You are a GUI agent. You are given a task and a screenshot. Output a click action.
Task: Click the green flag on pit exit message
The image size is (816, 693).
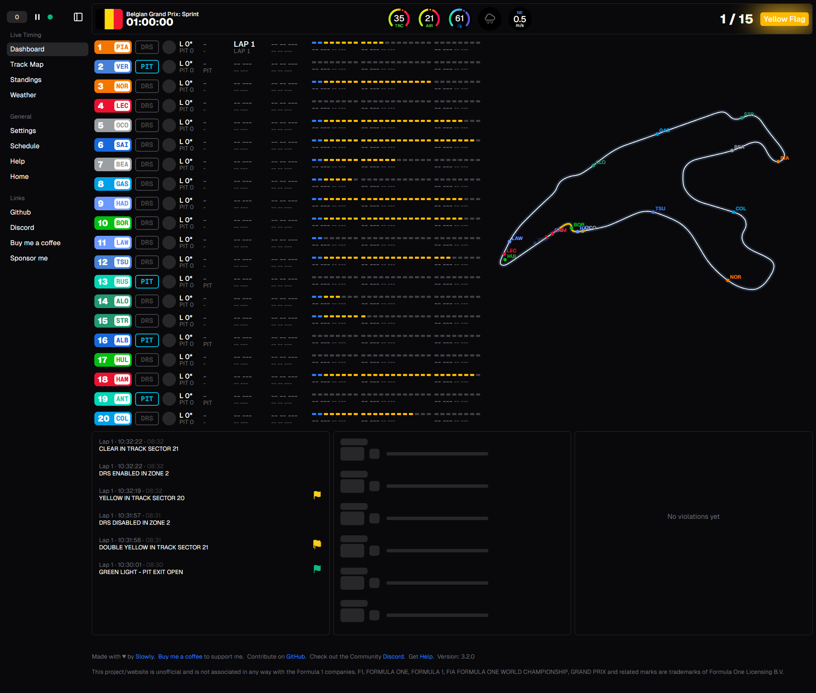point(317,569)
